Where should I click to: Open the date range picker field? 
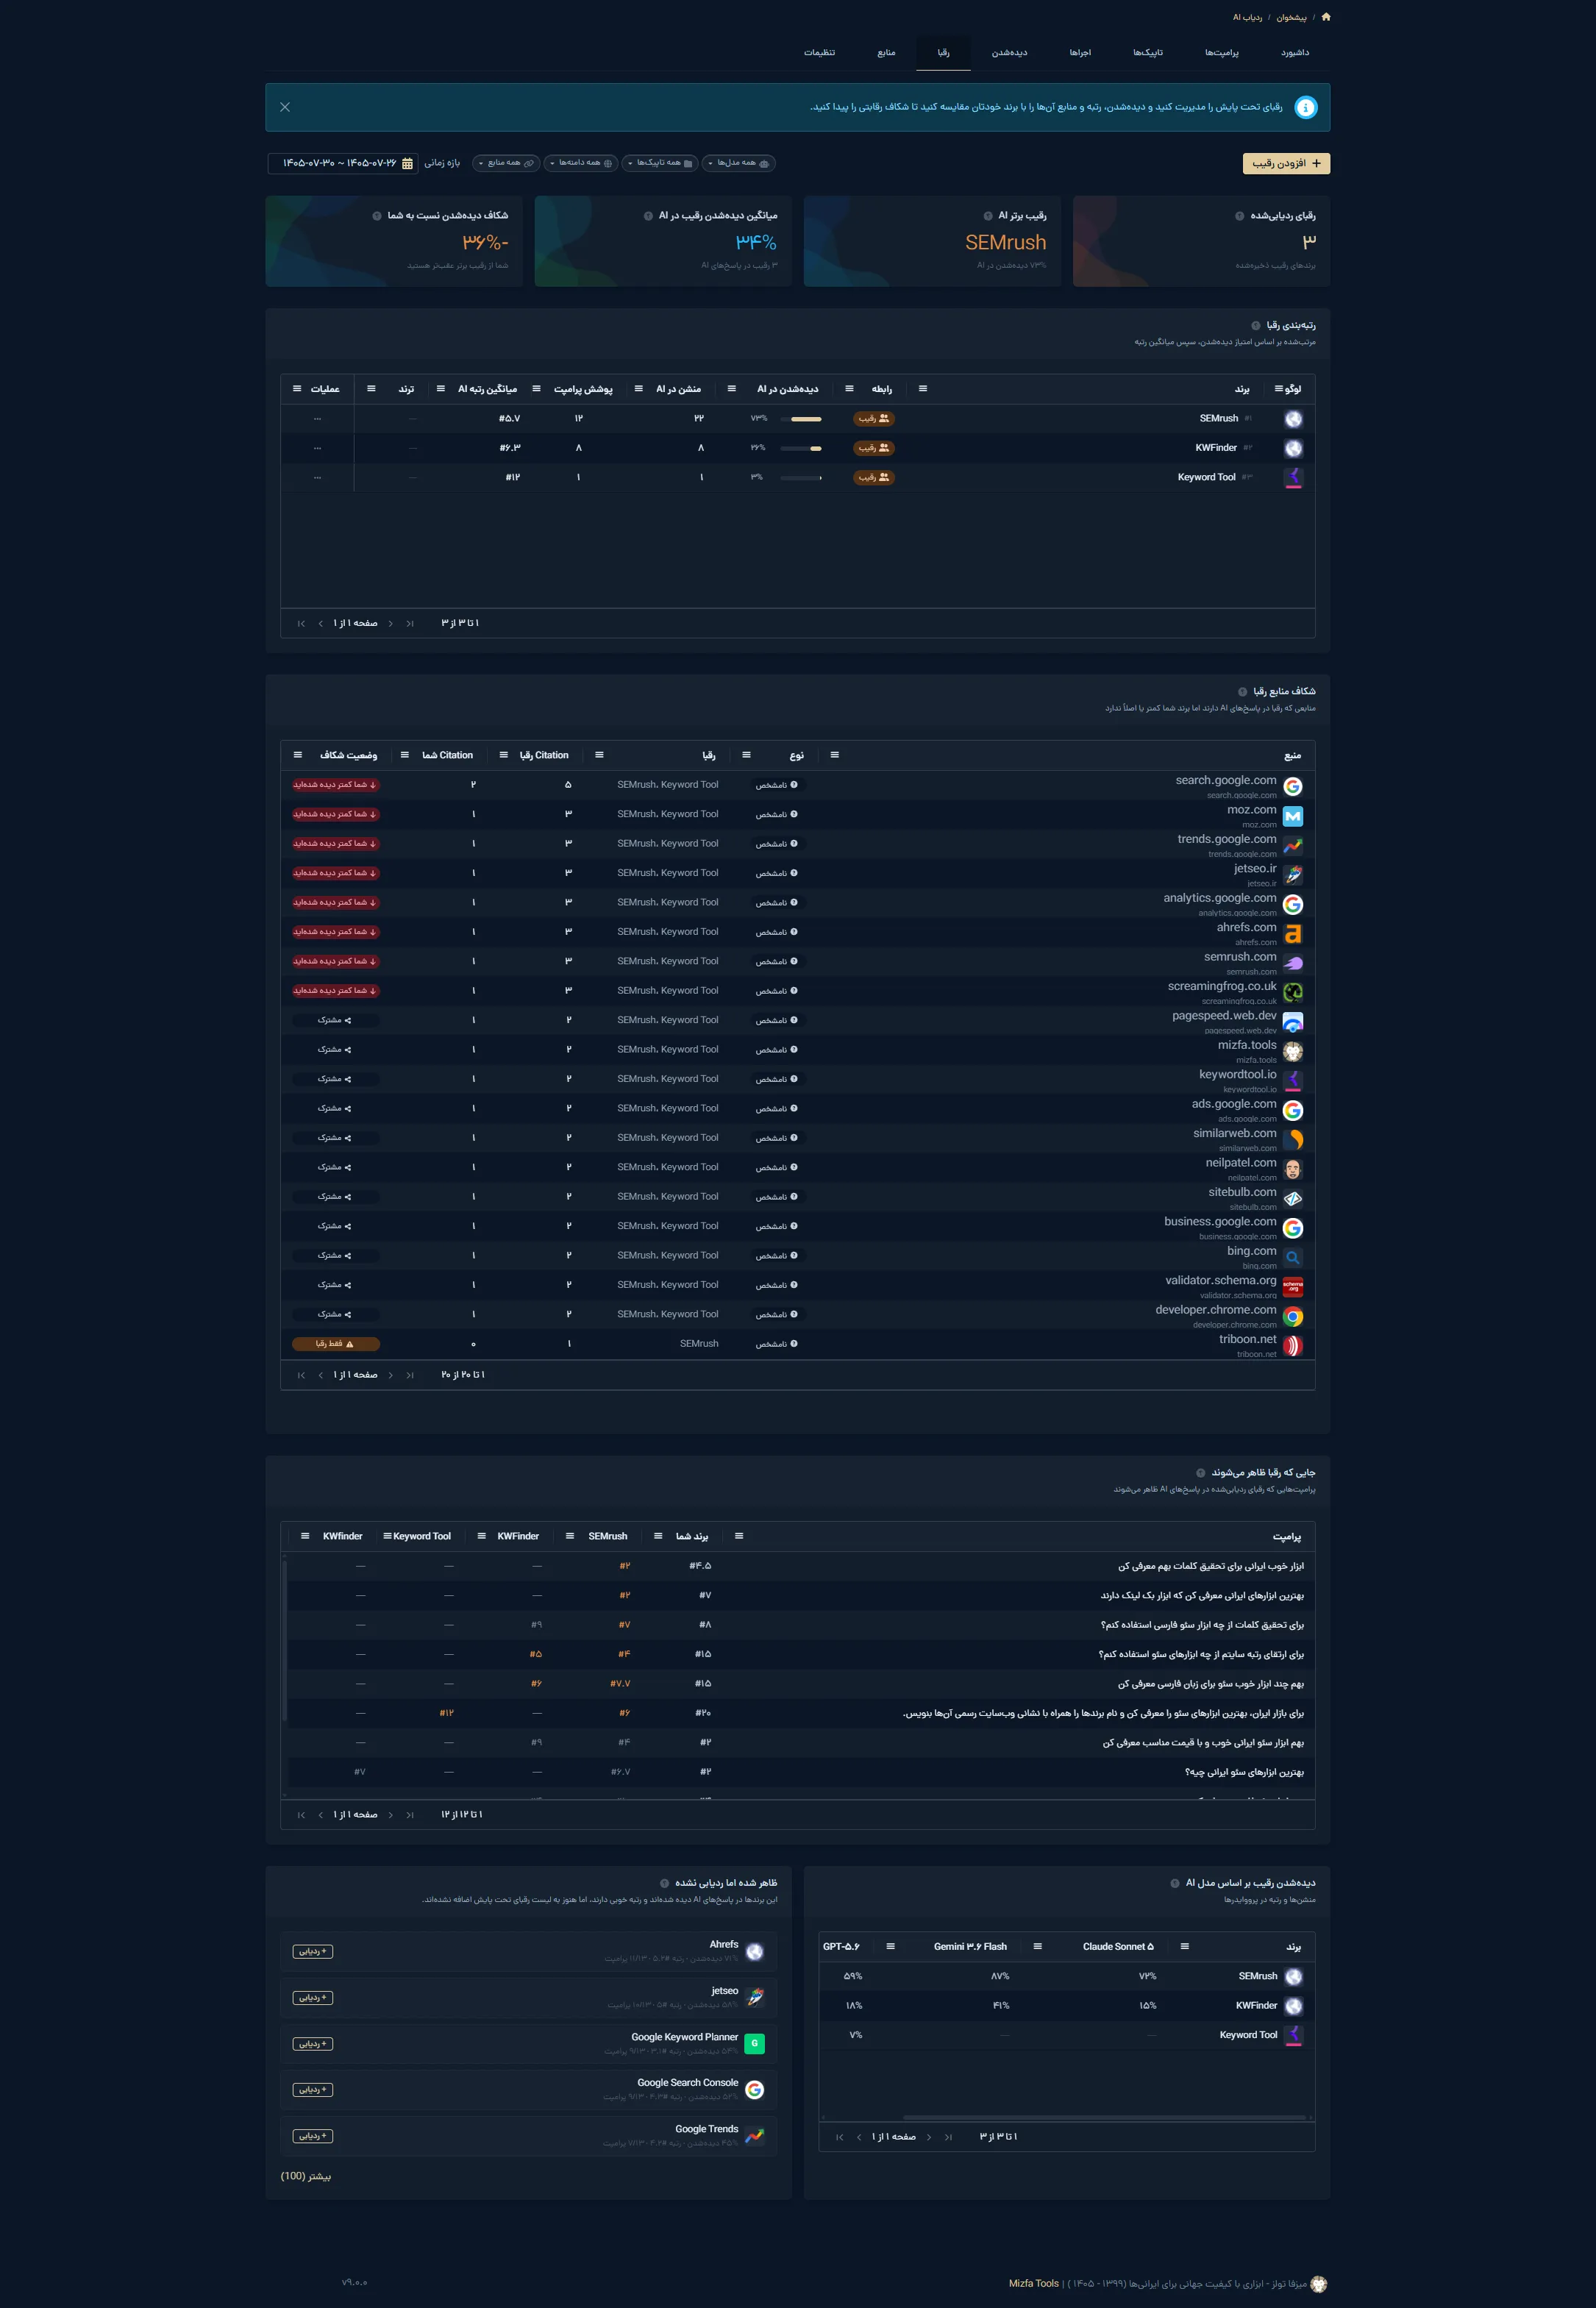click(x=342, y=163)
